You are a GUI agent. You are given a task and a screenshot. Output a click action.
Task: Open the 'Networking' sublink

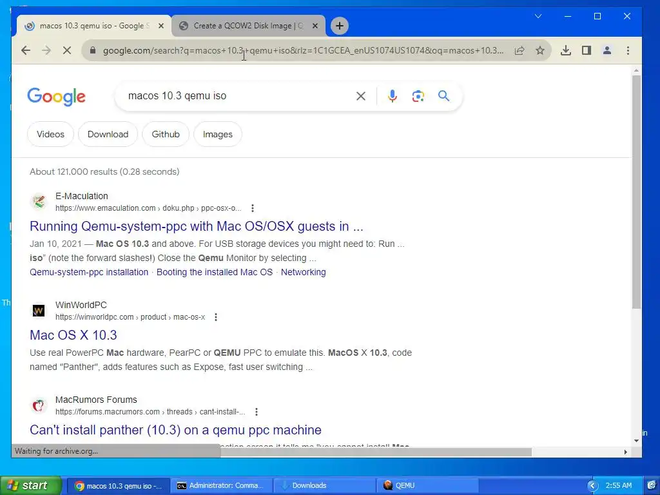coord(303,272)
